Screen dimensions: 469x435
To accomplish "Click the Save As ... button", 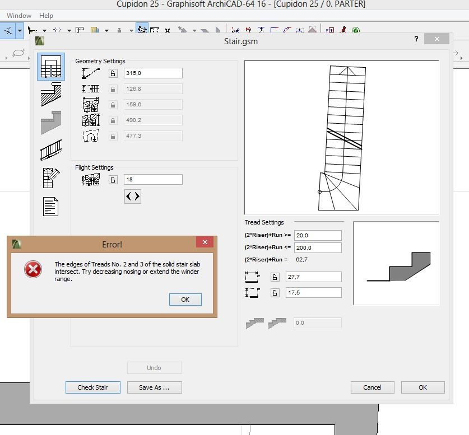I will point(154,387).
